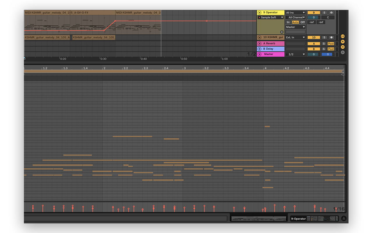Click the automation breakpoint at the ramp bottom
This screenshot has height=233, width=373.
tap(104, 30)
